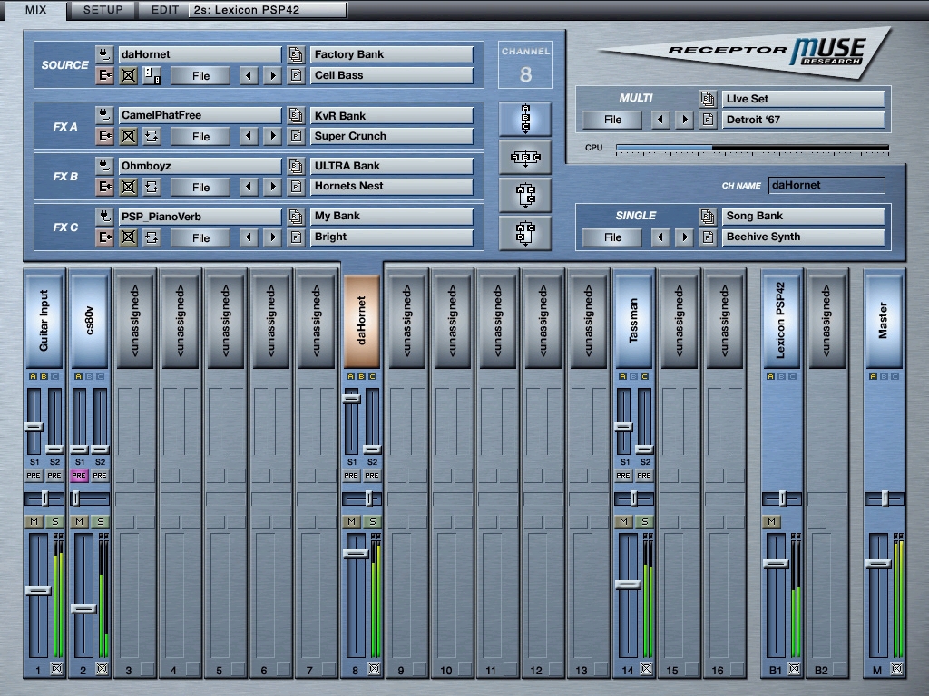Click the bank icon next to KvR Bank
Screen dimensions: 929x696
[295, 115]
